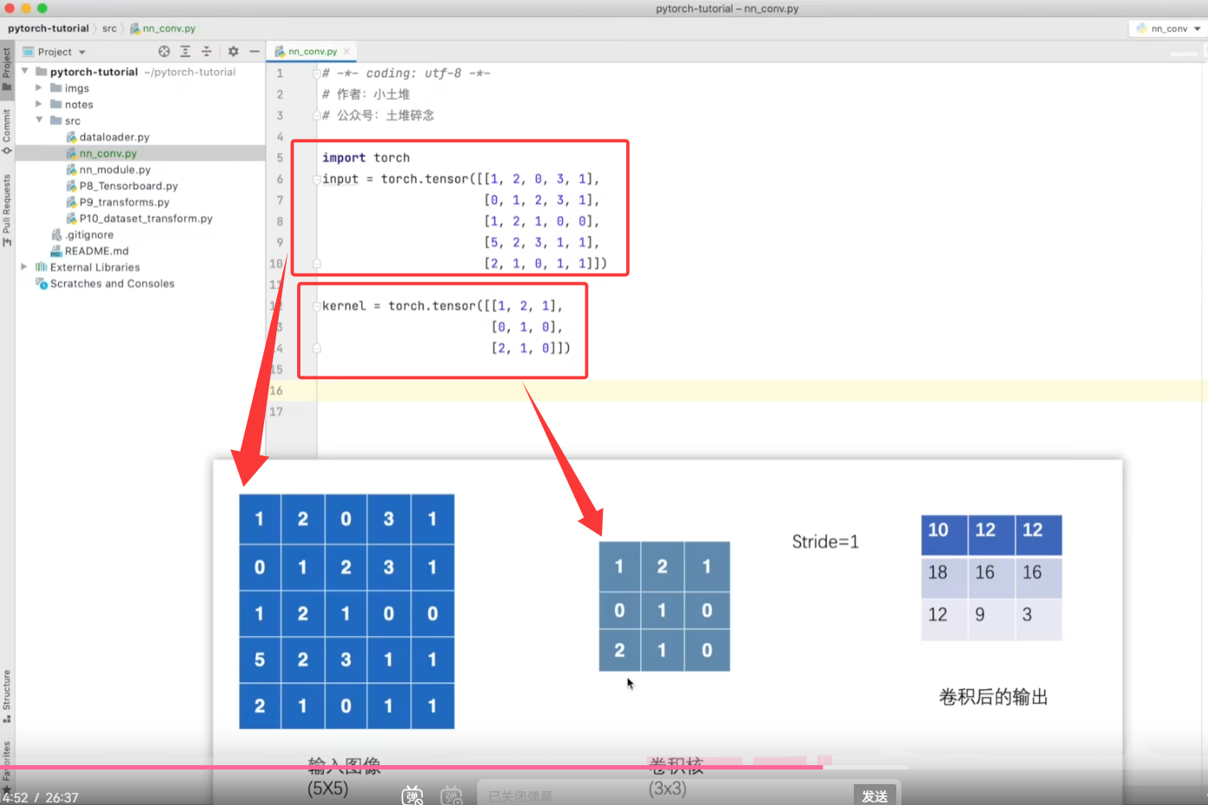
Task: Click the 'import torch' code line
Action: [366, 158]
